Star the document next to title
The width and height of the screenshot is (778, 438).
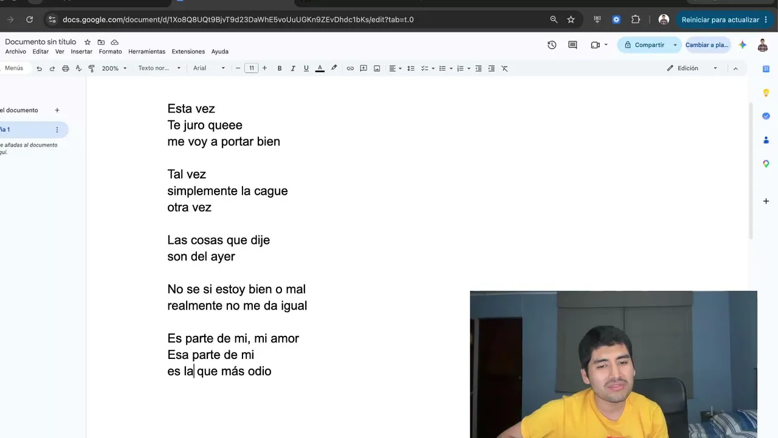coord(88,42)
